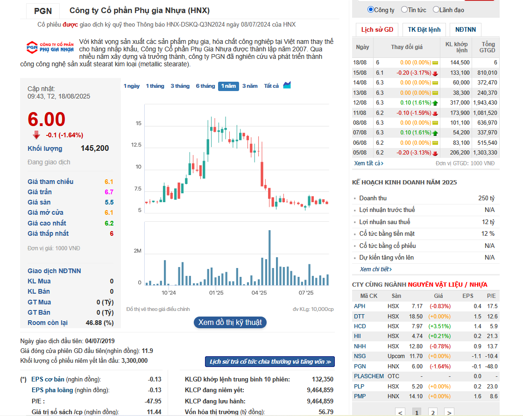Click the yellow unchanged icon in the 13/08 row
The image size is (523, 416).
pos(435,93)
